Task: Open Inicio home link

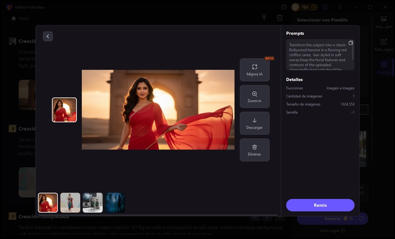Action: pyautogui.click(x=20, y=18)
